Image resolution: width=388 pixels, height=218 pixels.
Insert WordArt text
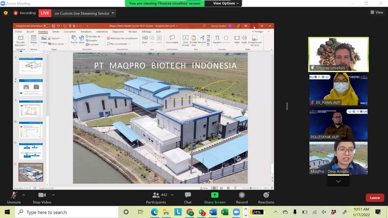point(202,40)
